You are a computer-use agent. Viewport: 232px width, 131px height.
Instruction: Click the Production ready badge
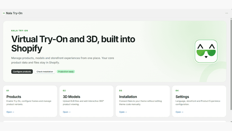[66, 72]
